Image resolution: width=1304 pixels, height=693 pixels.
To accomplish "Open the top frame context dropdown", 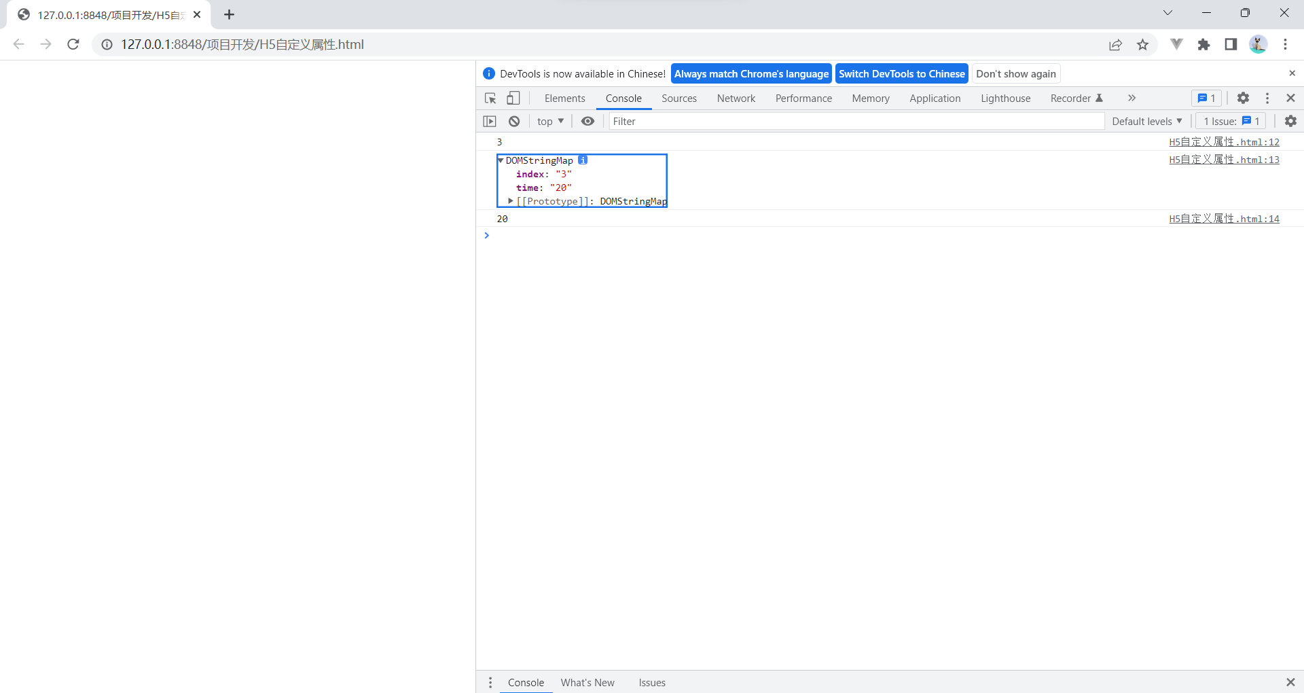I will click(549, 121).
